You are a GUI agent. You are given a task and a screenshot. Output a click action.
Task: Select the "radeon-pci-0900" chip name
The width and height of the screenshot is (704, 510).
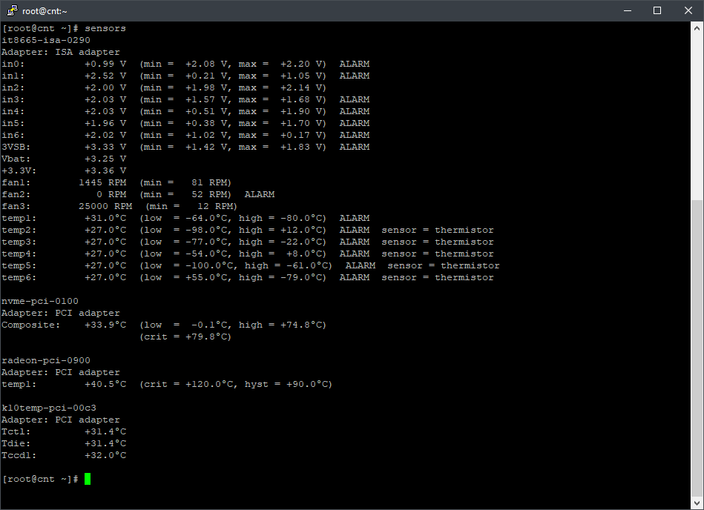(x=46, y=361)
